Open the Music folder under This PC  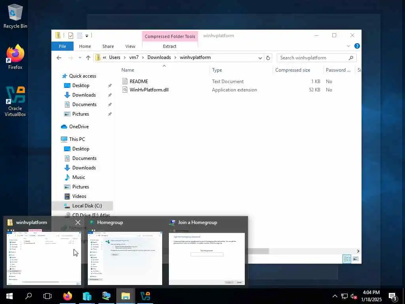coord(79,177)
